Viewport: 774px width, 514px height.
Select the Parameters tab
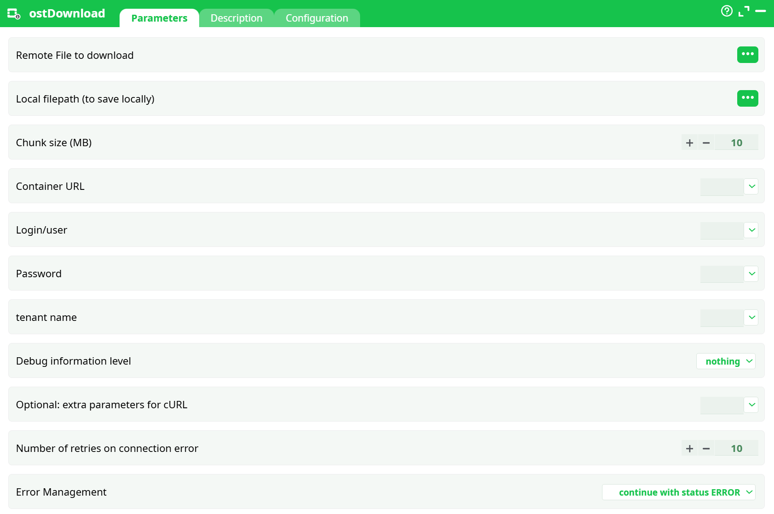159,17
